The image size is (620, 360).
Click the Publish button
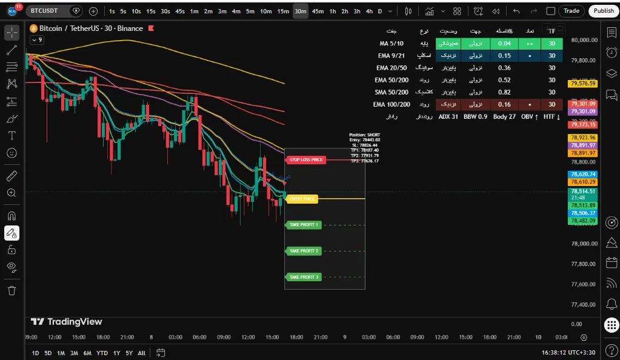click(604, 11)
